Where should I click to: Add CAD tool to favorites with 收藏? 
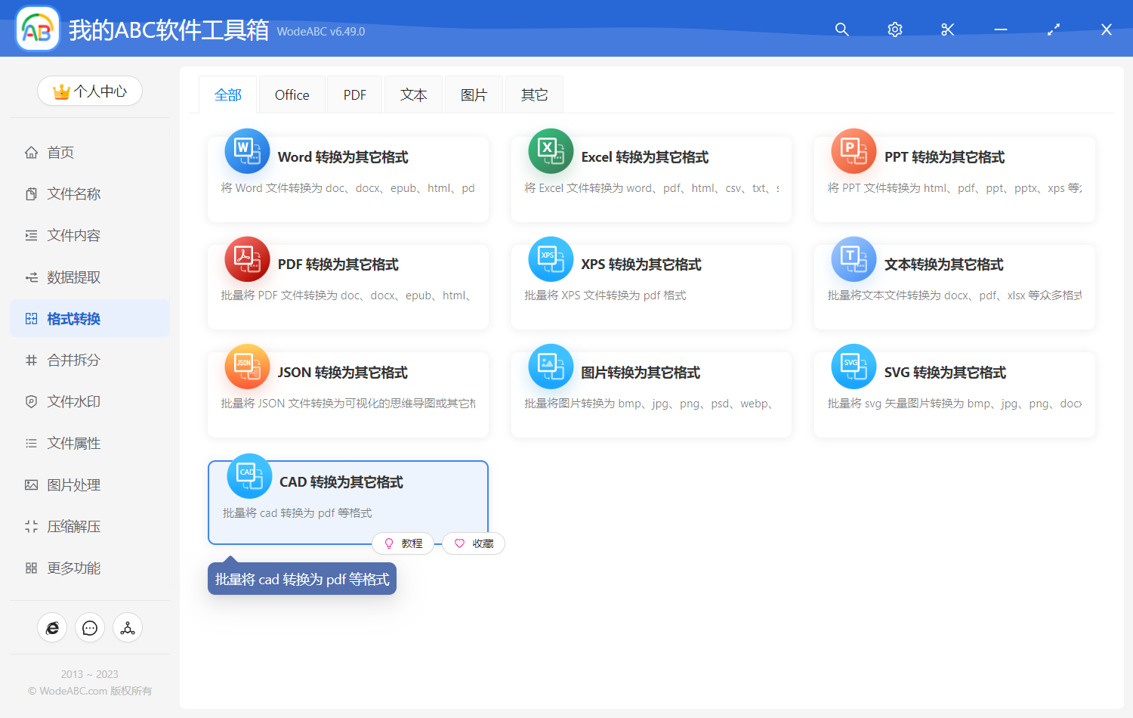click(x=474, y=543)
